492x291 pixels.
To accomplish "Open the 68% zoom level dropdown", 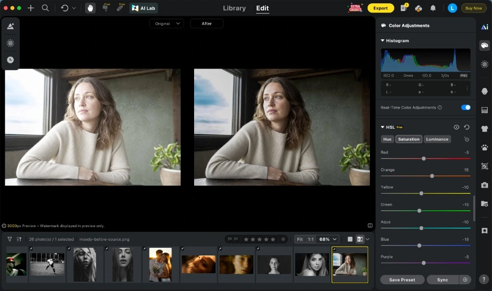I will pyautogui.click(x=328, y=239).
